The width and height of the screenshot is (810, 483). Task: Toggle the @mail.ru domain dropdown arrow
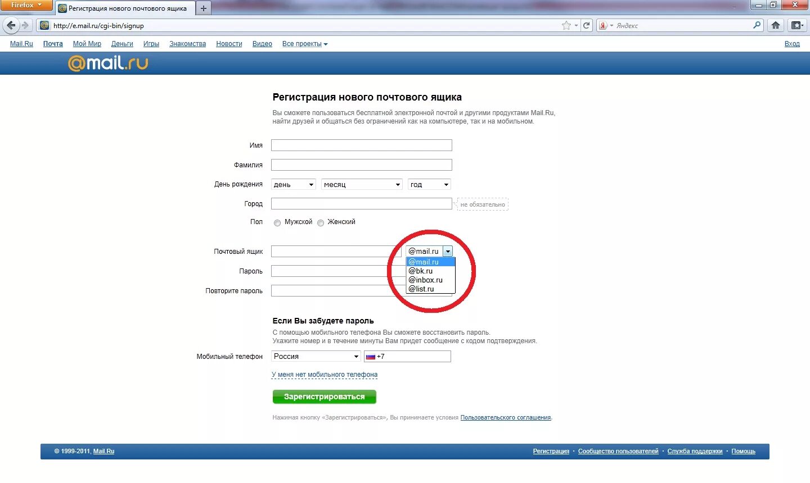(448, 252)
